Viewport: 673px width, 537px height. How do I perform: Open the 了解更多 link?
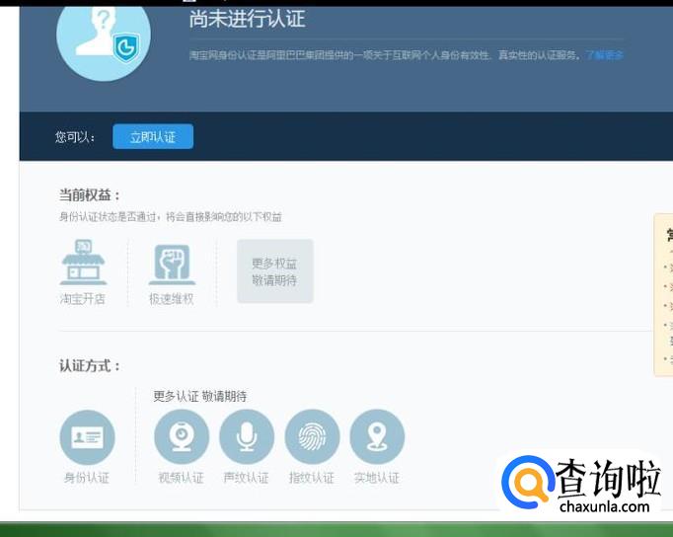pos(604,55)
